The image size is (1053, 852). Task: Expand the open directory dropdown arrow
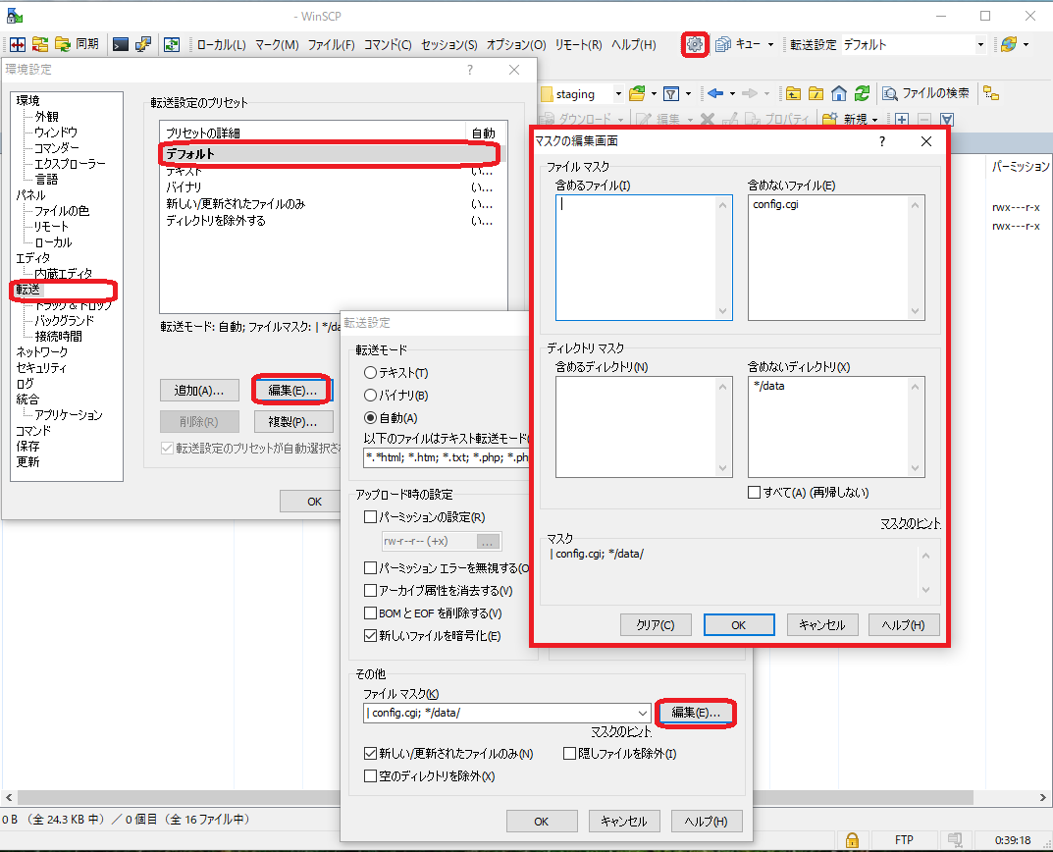pos(654,93)
